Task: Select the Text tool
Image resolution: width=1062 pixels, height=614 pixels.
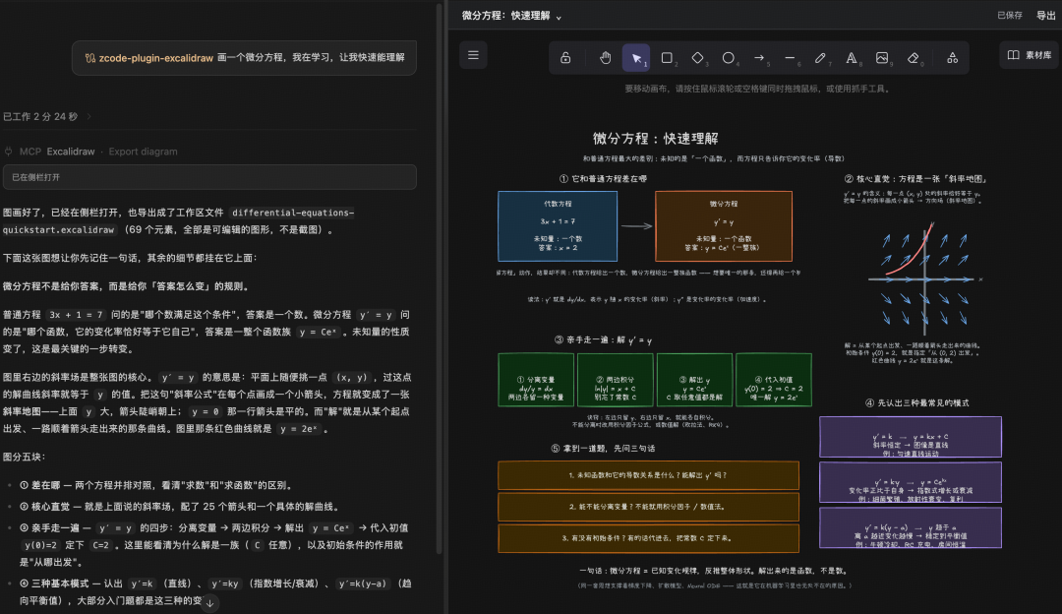Action: [852, 58]
